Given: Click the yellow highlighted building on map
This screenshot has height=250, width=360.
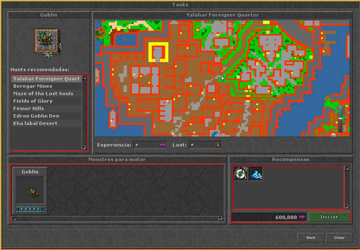Looking at the screenshot, I should [158, 52].
